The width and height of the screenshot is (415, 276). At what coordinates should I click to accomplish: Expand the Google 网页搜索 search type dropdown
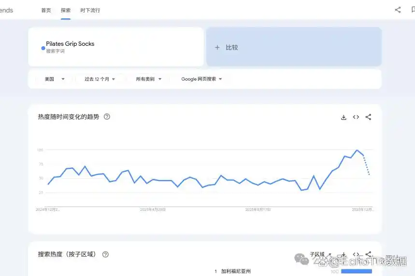[201, 79]
